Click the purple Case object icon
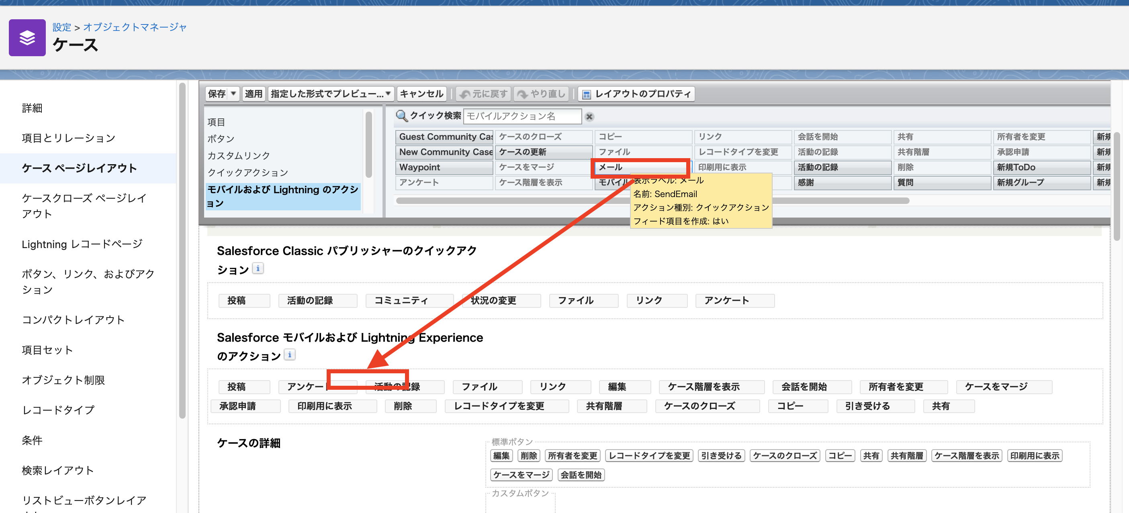This screenshot has height=513, width=1129. point(27,38)
